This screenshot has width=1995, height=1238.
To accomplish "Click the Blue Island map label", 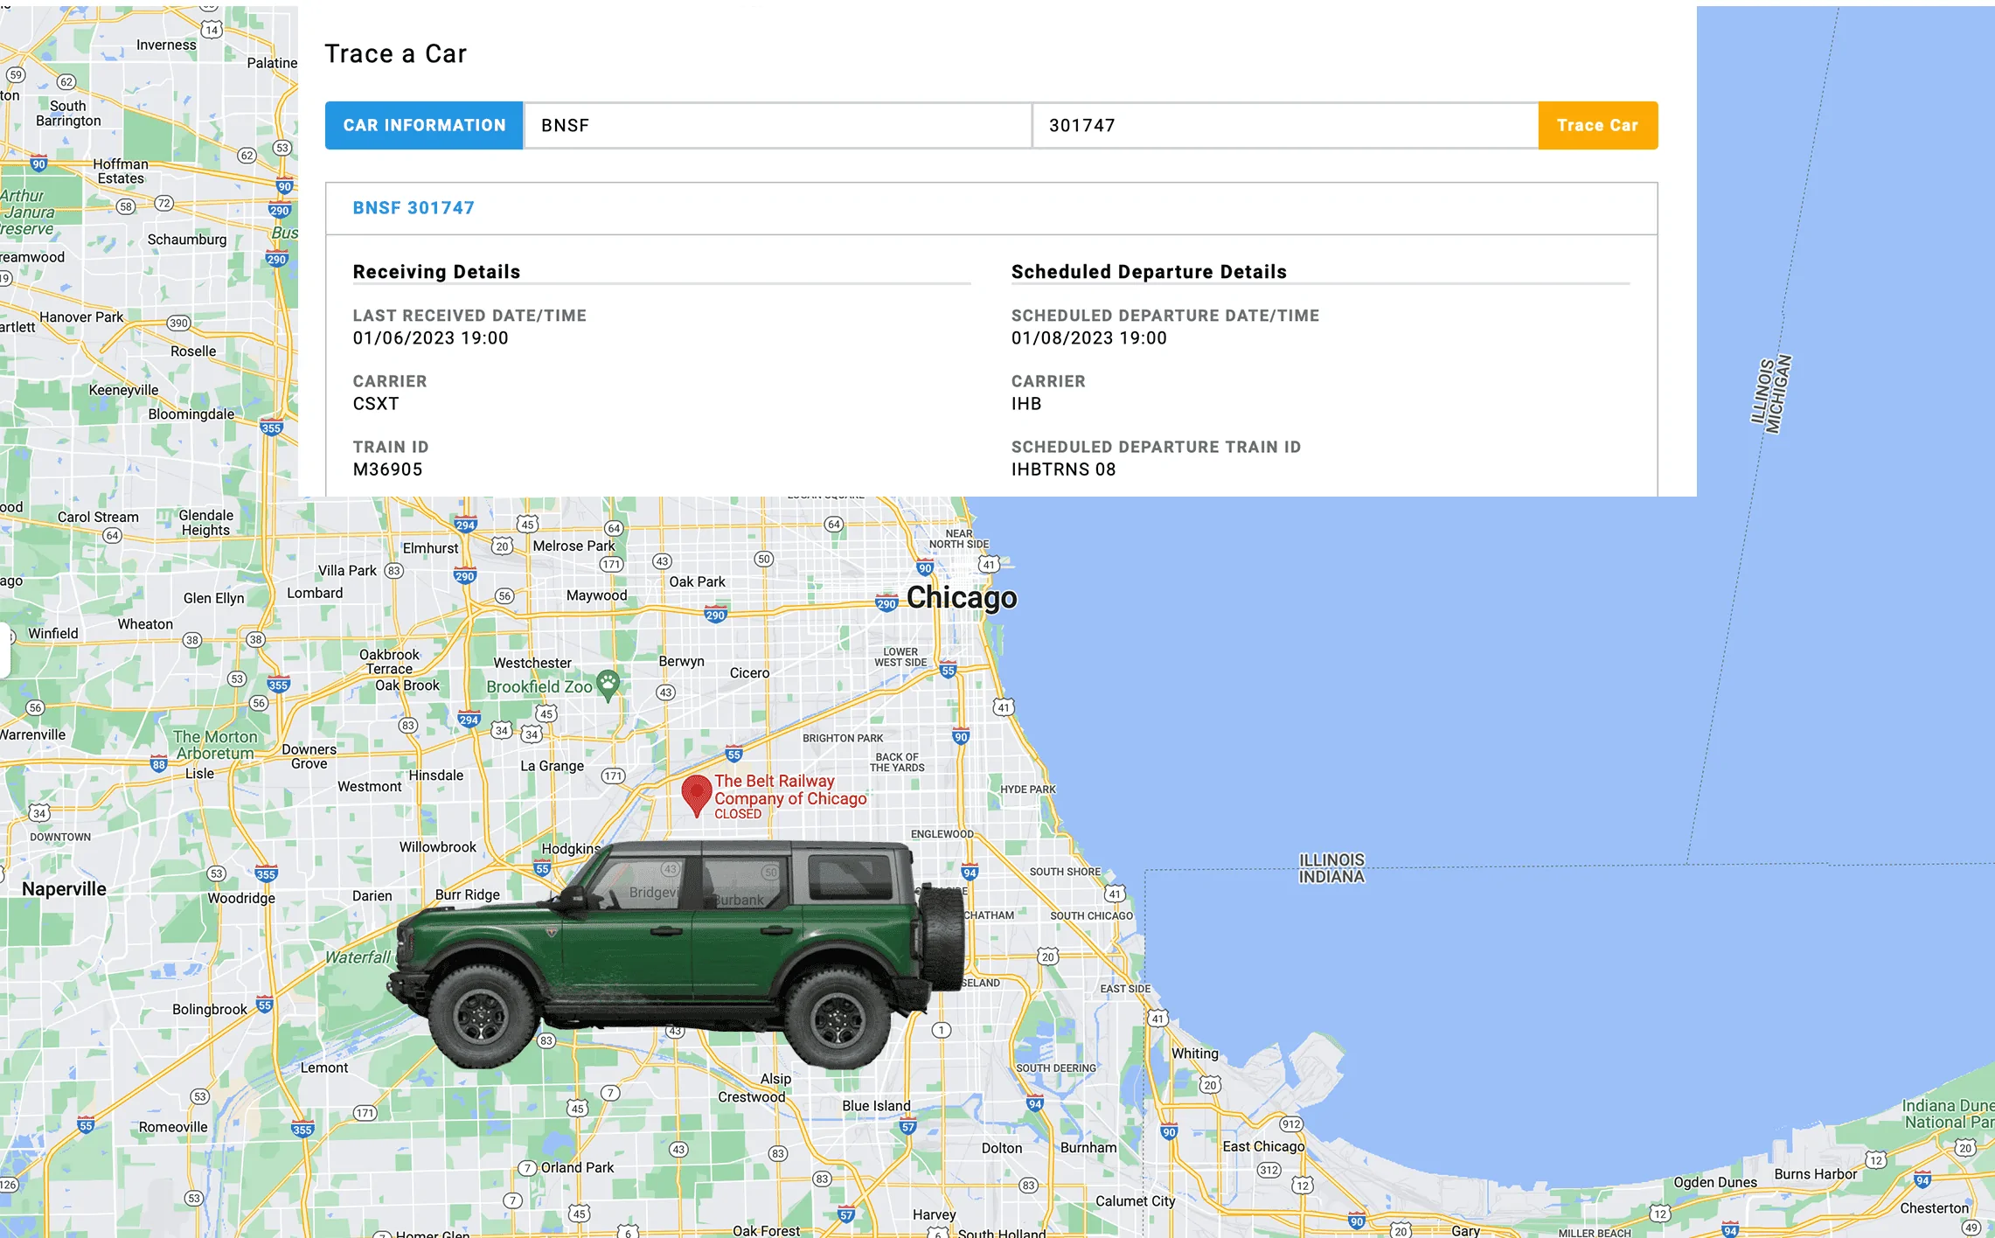I will coord(876,1106).
